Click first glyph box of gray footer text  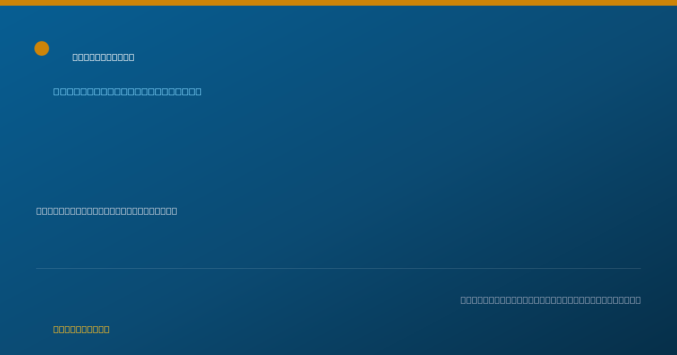(464, 300)
